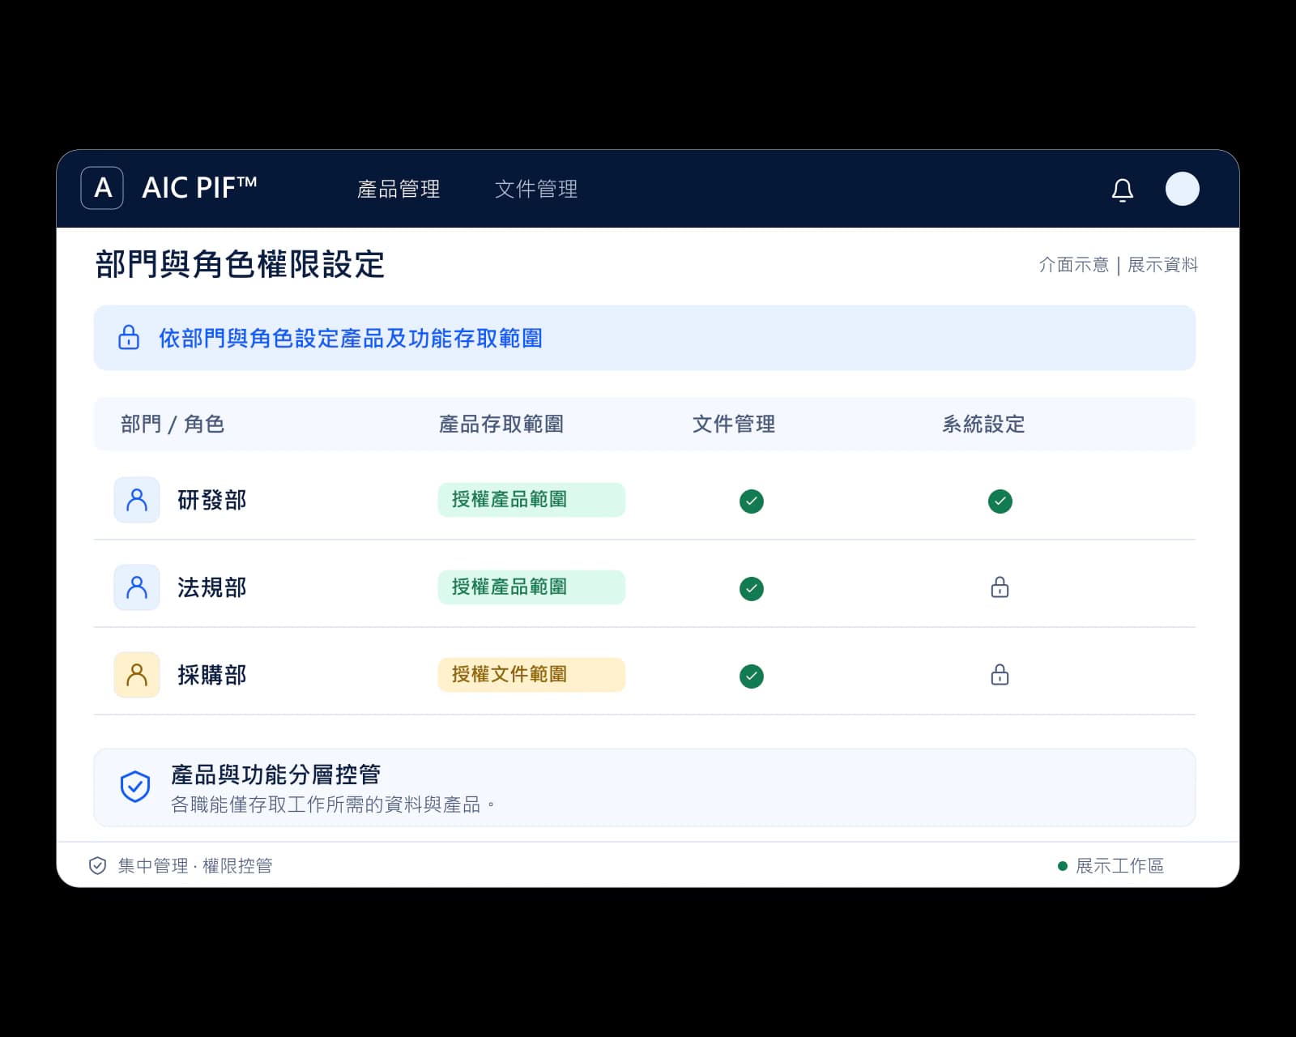Toggle 文件管理 checkmark for 法規部
This screenshot has width=1296, height=1037.
pos(752,589)
